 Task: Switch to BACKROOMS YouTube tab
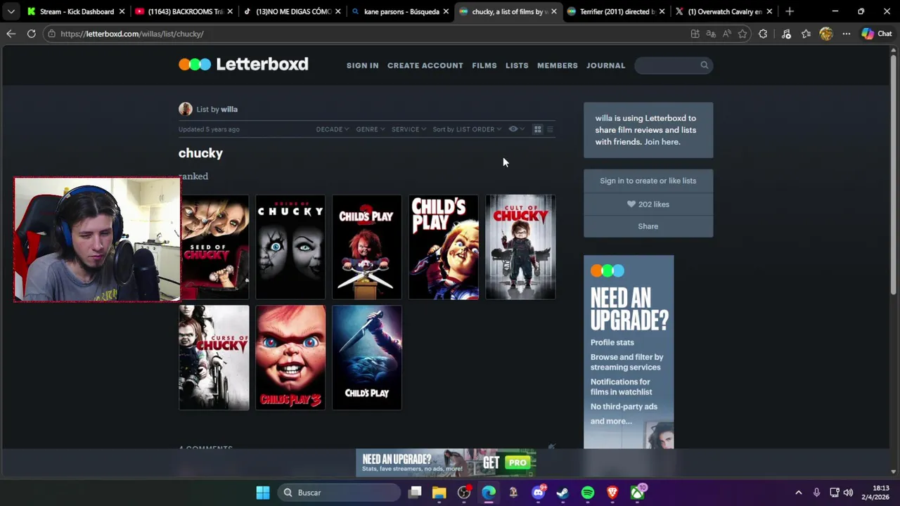pos(183,11)
